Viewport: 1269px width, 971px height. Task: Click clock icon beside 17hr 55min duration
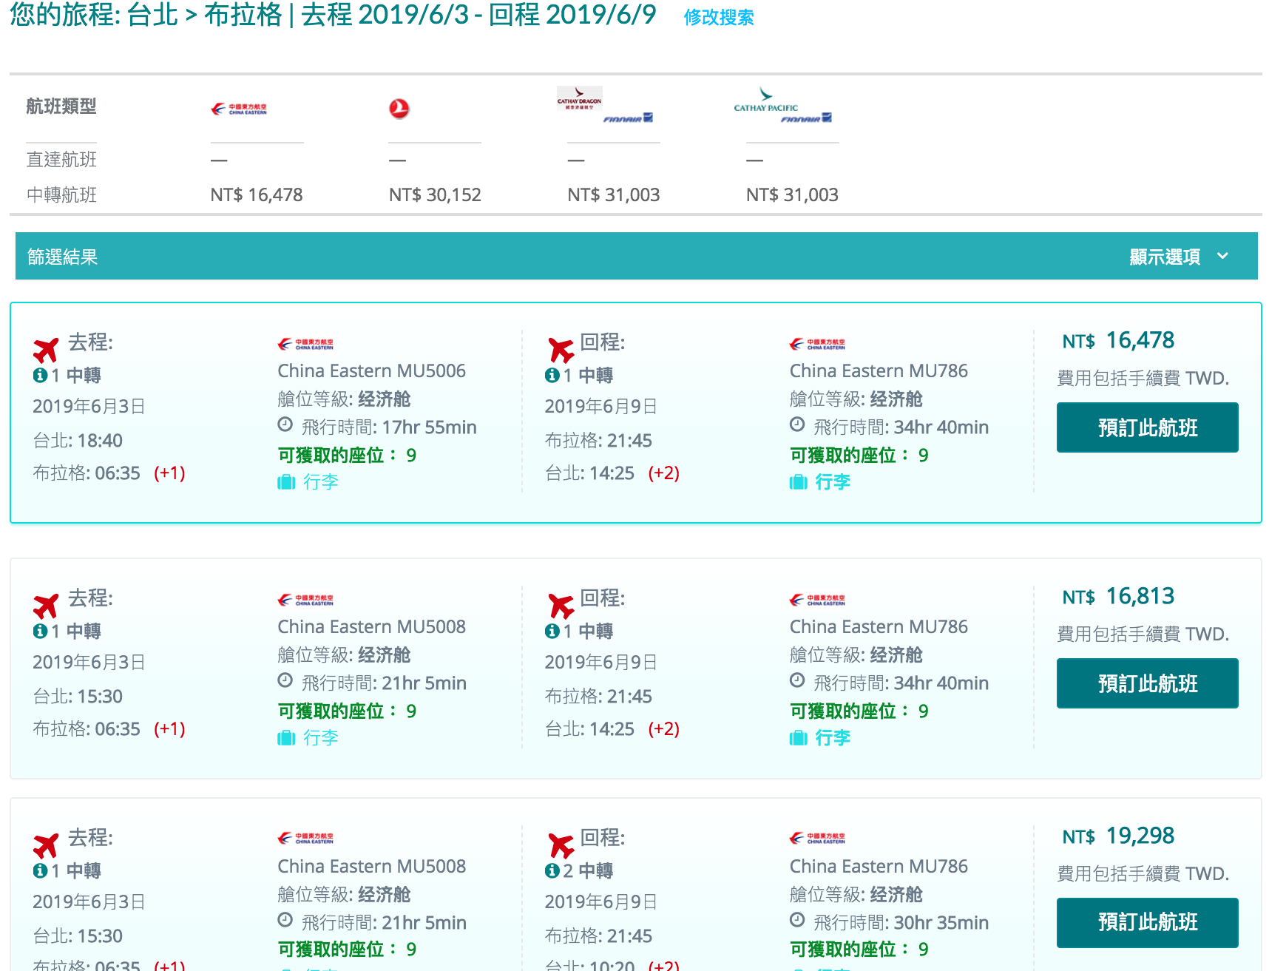(x=285, y=425)
